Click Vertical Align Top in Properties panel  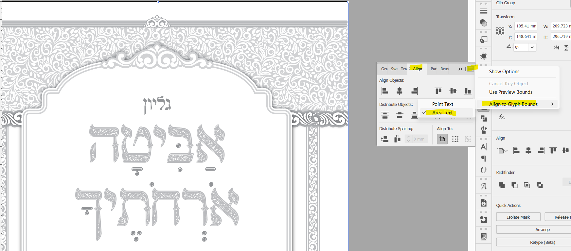pos(553,150)
